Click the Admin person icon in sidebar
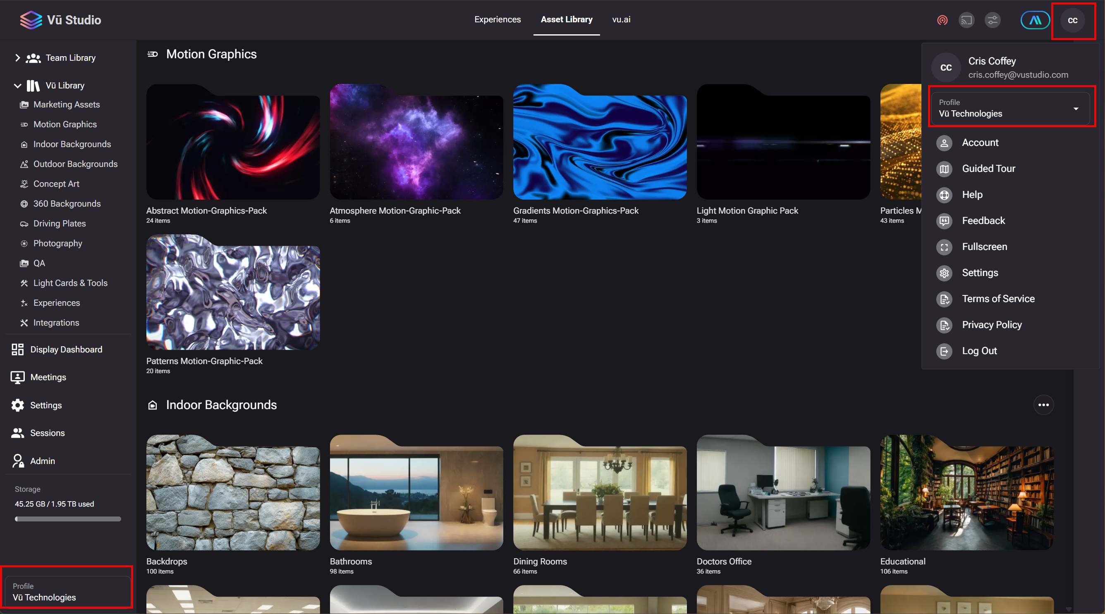 [18, 461]
